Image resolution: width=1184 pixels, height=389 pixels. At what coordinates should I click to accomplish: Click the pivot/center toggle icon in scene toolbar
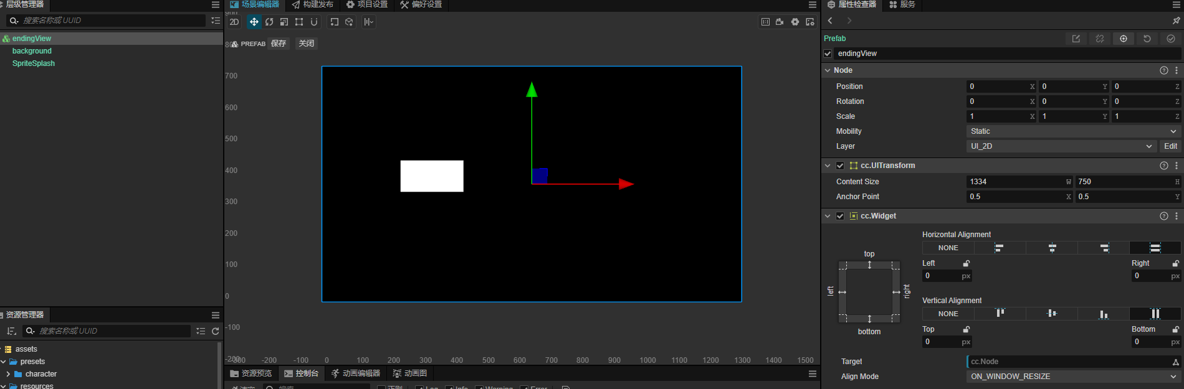pyautogui.click(x=335, y=22)
